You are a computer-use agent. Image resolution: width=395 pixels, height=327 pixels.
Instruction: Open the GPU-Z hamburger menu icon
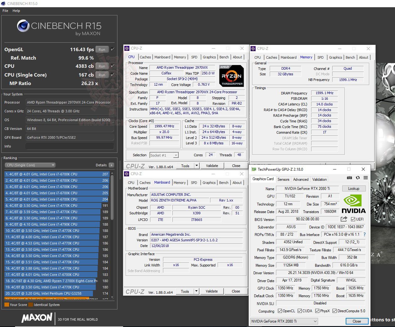(x=365, y=178)
